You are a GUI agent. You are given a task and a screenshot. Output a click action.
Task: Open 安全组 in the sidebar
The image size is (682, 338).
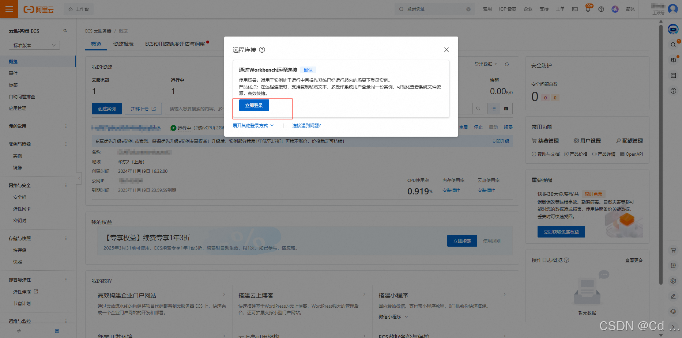pos(20,197)
